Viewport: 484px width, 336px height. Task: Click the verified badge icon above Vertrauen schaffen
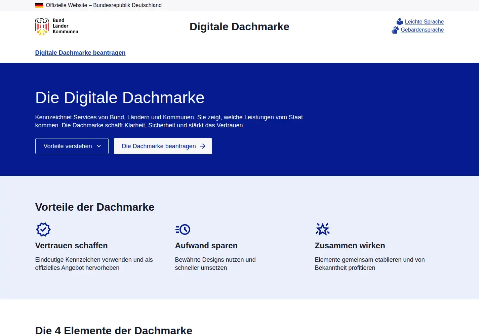pyautogui.click(x=43, y=229)
